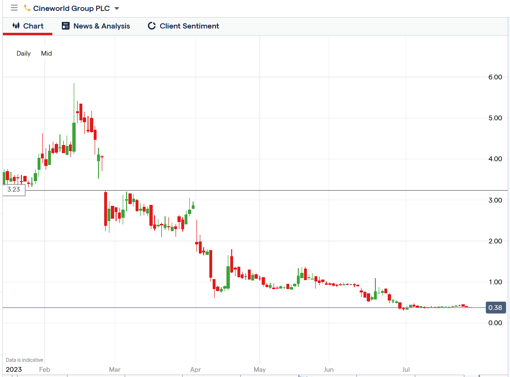Viewport: 510px width, 377px height.
Task: Click the 2023 year axis label
Action: click(14, 369)
